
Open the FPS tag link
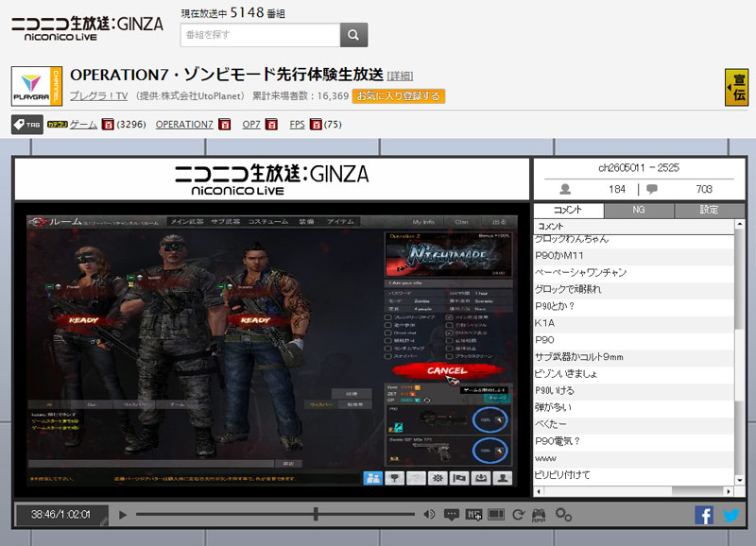297,125
